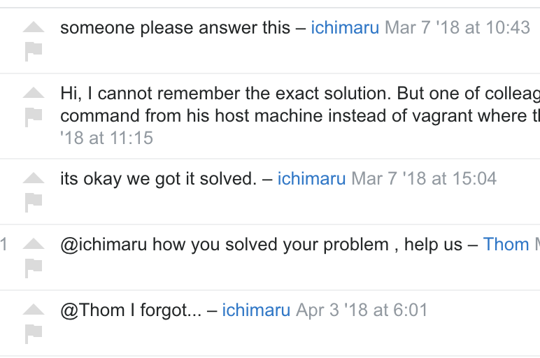The width and height of the screenshot is (540, 358).
Task: Click the vote count '1' on Thom's comment
Action: (x=3, y=245)
